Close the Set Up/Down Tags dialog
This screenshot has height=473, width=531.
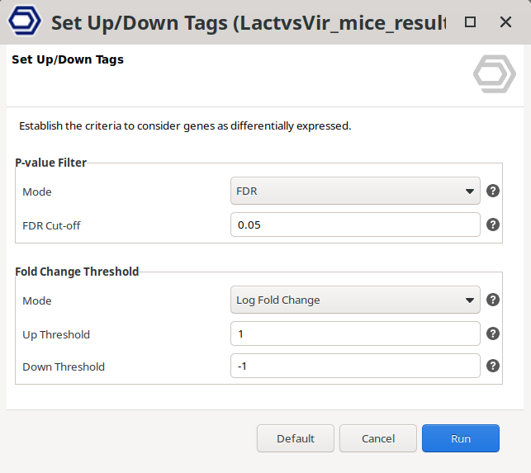pos(506,22)
